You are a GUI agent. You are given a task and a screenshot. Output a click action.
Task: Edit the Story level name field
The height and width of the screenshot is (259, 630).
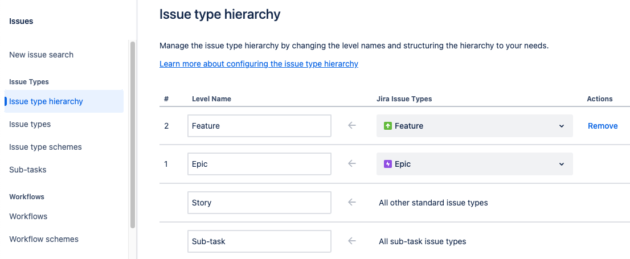(x=260, y=203)
